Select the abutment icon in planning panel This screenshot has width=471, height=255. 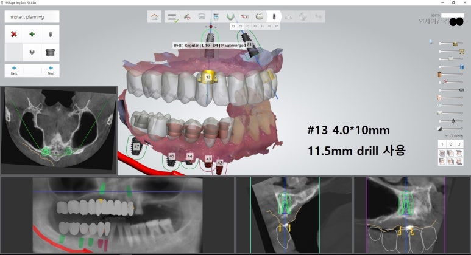pos(50,52)
